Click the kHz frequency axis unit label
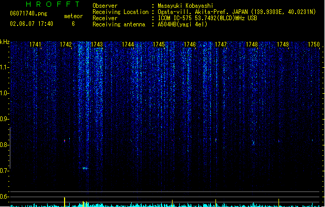Screen dimensions: 325x207 click(x=5, y=42)
